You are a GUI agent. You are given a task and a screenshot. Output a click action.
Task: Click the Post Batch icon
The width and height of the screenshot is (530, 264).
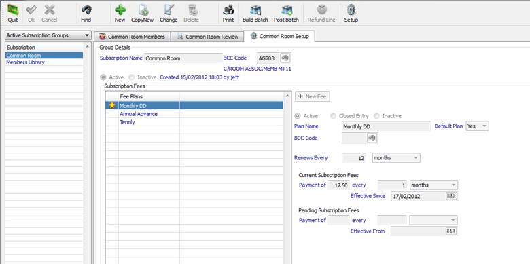click(286, 10)
